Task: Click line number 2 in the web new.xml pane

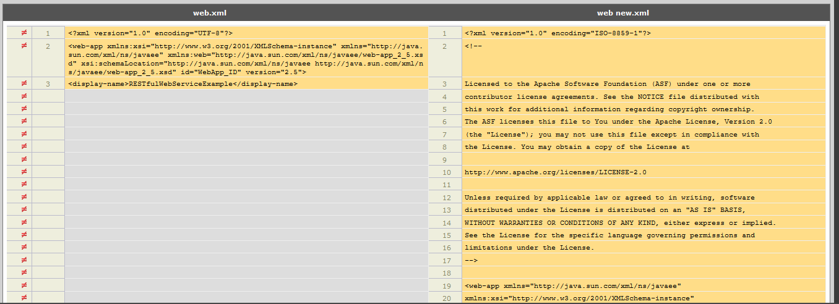Action: 444,46
